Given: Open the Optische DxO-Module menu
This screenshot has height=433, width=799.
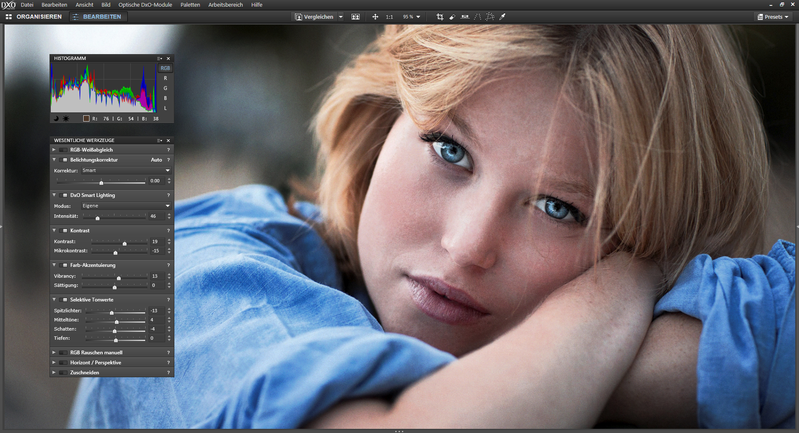Looking at the screenshot, I should [145, 5].
